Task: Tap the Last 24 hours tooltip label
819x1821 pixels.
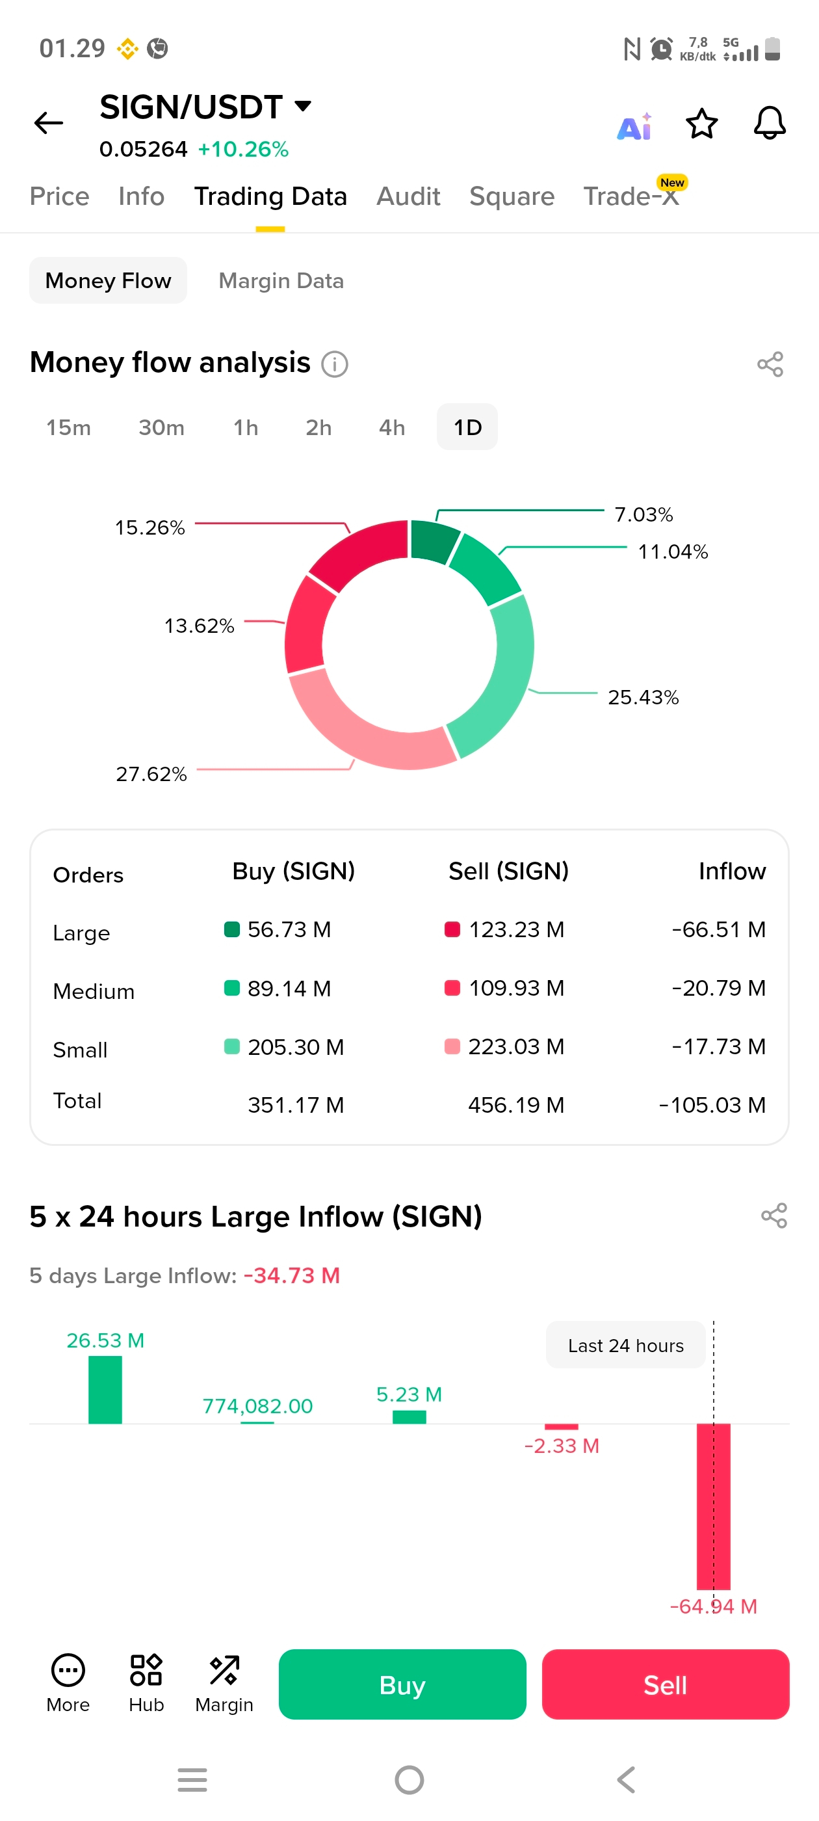Action: click(x=625, y=1344)
